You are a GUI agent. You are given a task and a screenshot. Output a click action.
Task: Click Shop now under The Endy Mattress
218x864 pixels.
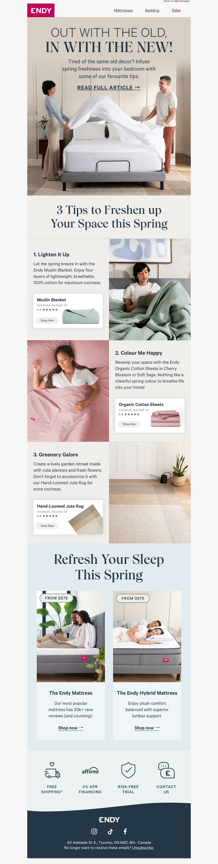point(71,727)
